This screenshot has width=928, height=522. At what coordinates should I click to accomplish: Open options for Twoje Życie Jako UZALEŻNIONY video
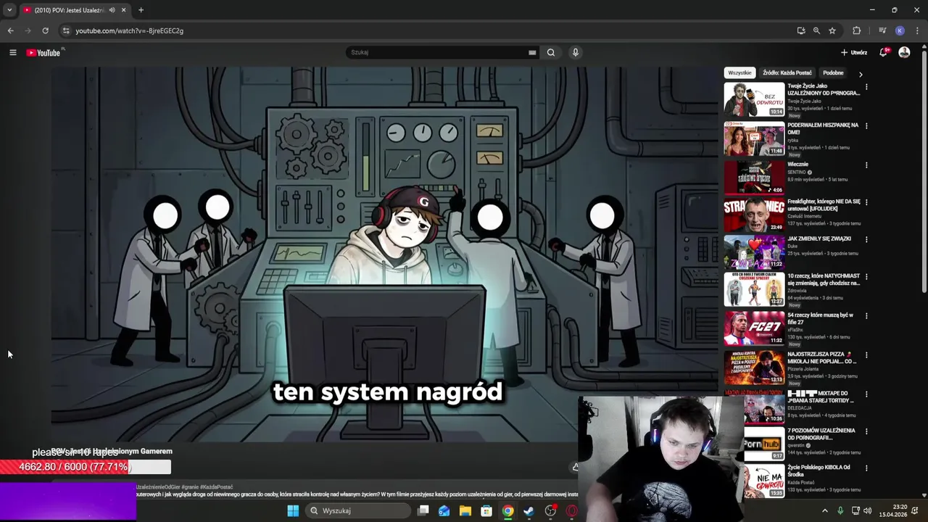coord(866,87)
